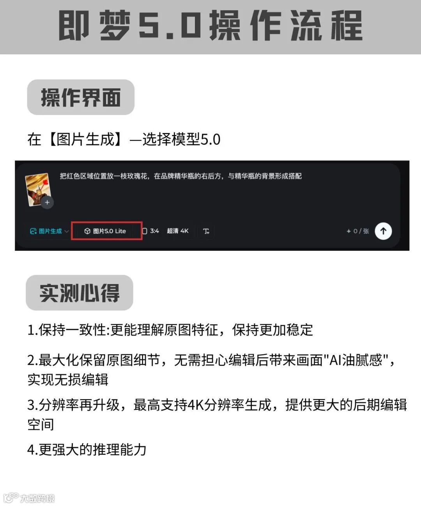Click the 大数跨境 watermark logo

(x=29, y=497)
